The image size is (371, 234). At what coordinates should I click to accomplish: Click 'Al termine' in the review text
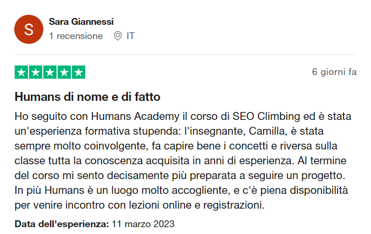pos(322,161)
